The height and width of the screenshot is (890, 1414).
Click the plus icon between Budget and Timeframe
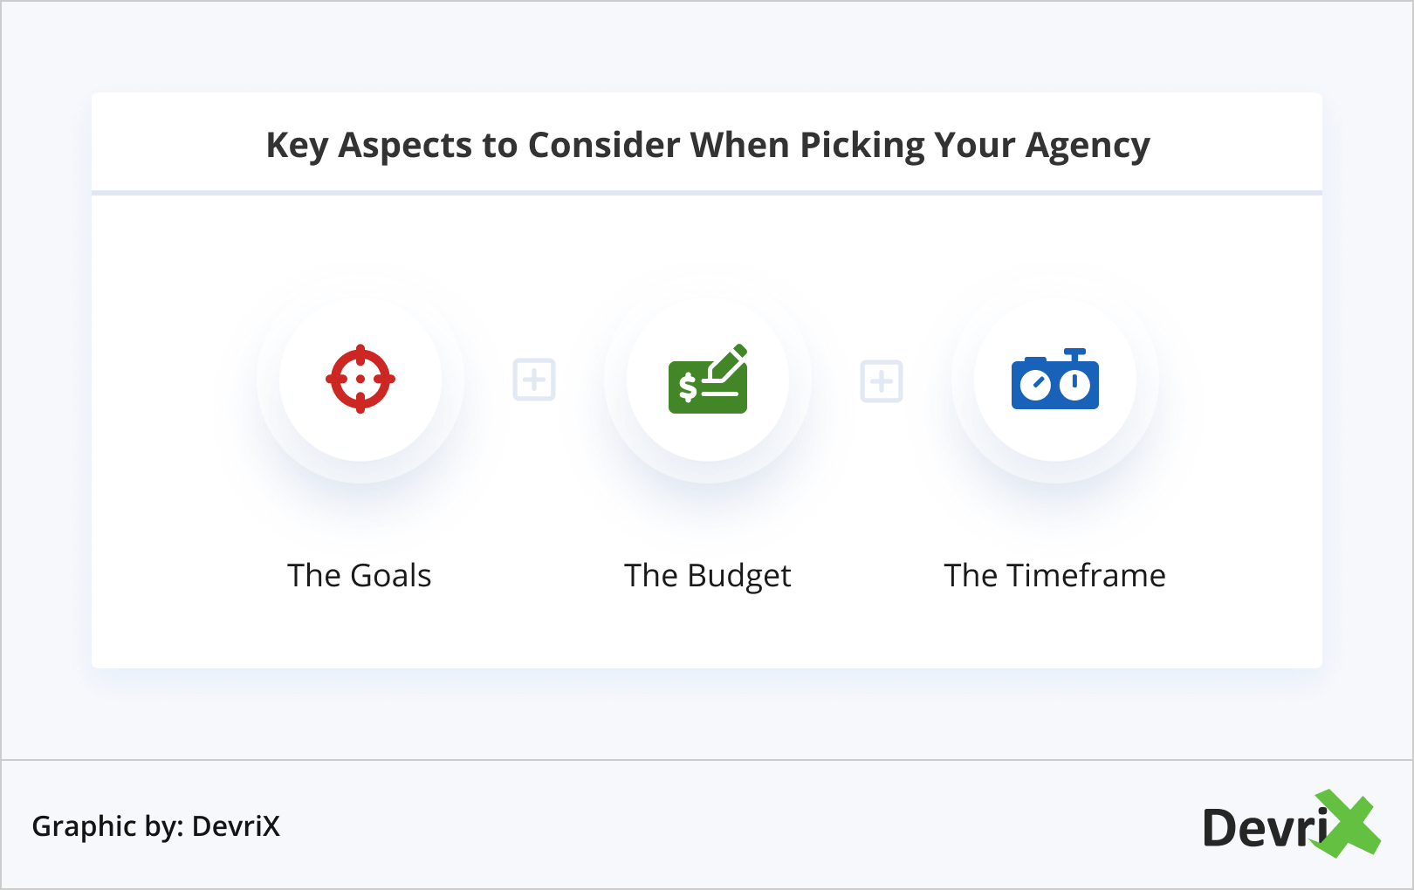882,381
